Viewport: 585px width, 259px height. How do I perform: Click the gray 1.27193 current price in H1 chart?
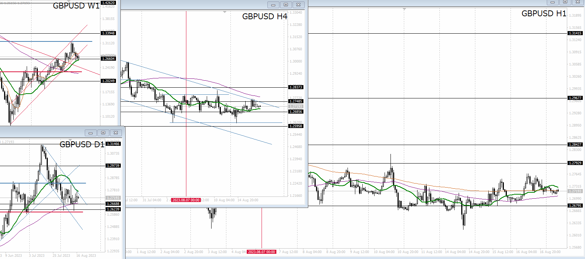pyautogui.click(x=575, y=191)
